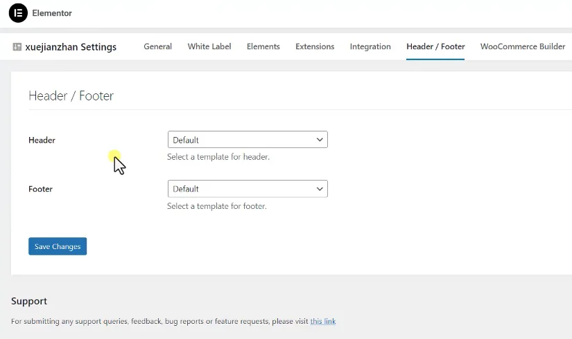The image size is (572, 339).
Task: Select the Integration tab
Action: tap(370, 46)
